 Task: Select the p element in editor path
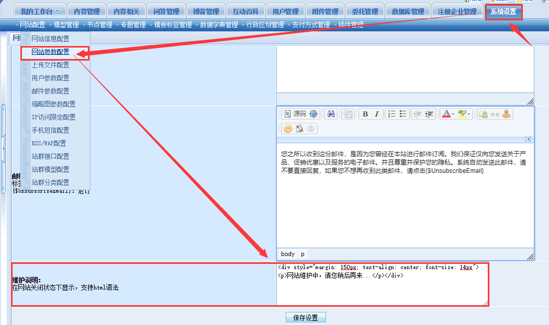click(302, 254)
